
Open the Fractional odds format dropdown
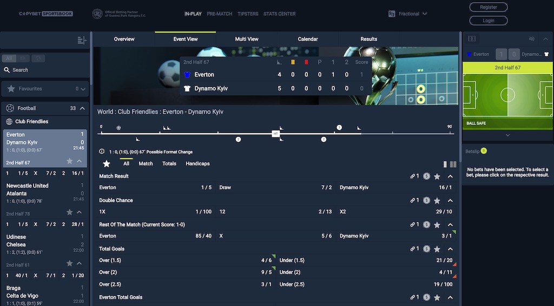point(413,14)
